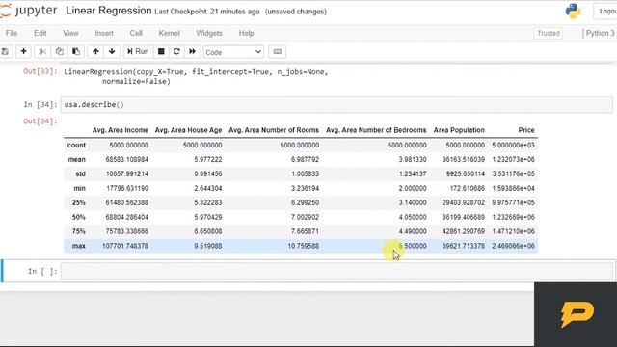Viewport: 617px width, 347px height.
Task: Click the Jupyter logo
Action: 28,11
